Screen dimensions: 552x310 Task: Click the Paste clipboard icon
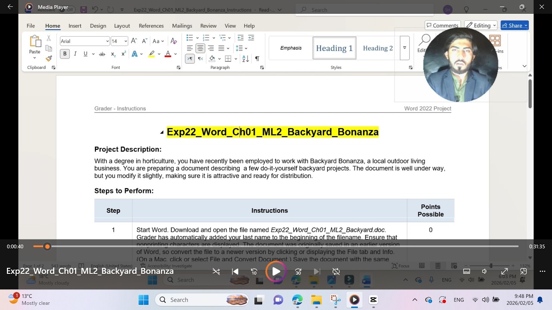point(35,41)
